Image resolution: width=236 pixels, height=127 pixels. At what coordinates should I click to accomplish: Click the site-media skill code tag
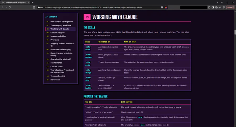88,64
